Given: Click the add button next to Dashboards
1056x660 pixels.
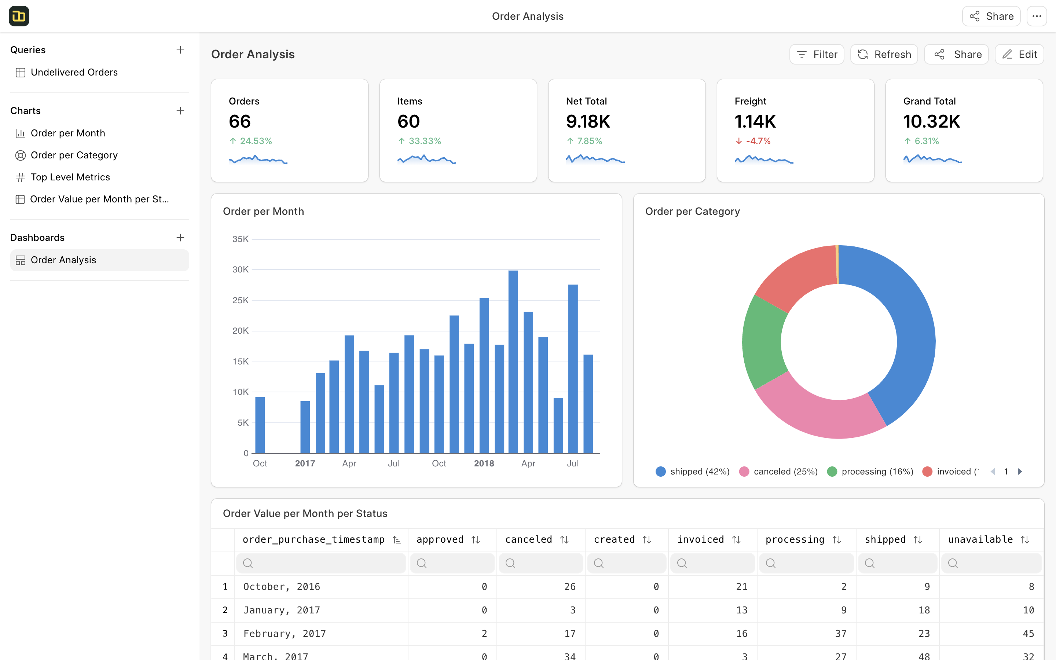Looking at the screenshot, I should (x=180, y=237).
